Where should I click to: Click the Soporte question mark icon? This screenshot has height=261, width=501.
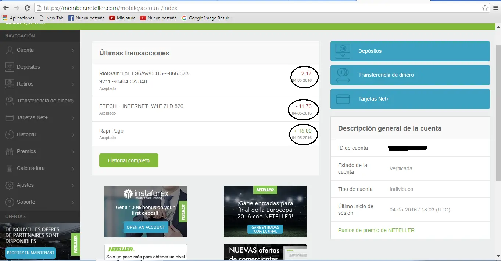click(10, 202)
